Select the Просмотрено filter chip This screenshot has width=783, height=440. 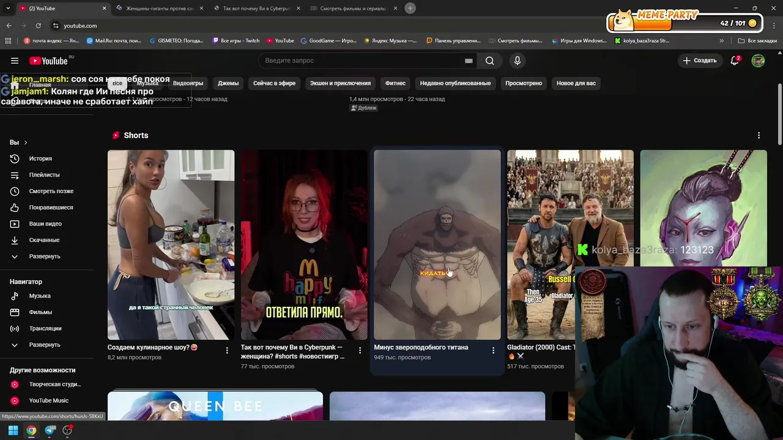[x=524, y=83]
